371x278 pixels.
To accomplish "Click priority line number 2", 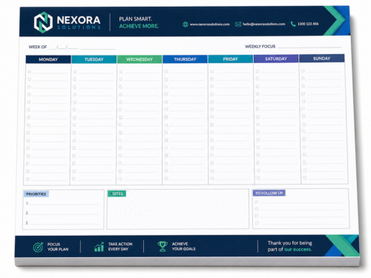I will pos(65,214).
